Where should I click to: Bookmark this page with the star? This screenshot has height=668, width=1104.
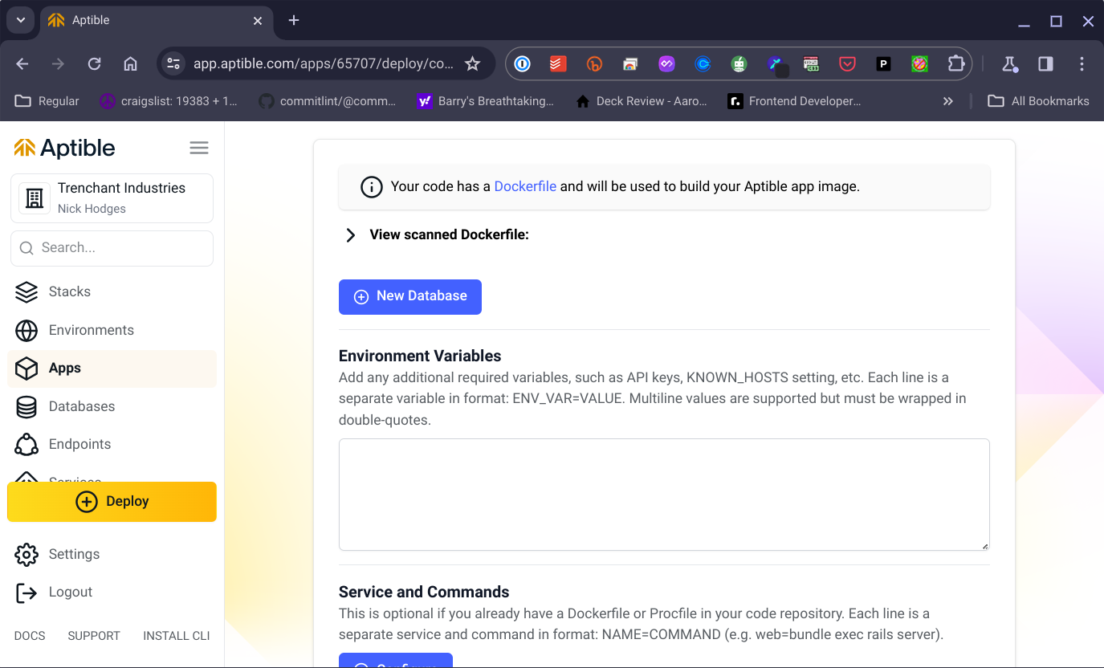point(473,64)
